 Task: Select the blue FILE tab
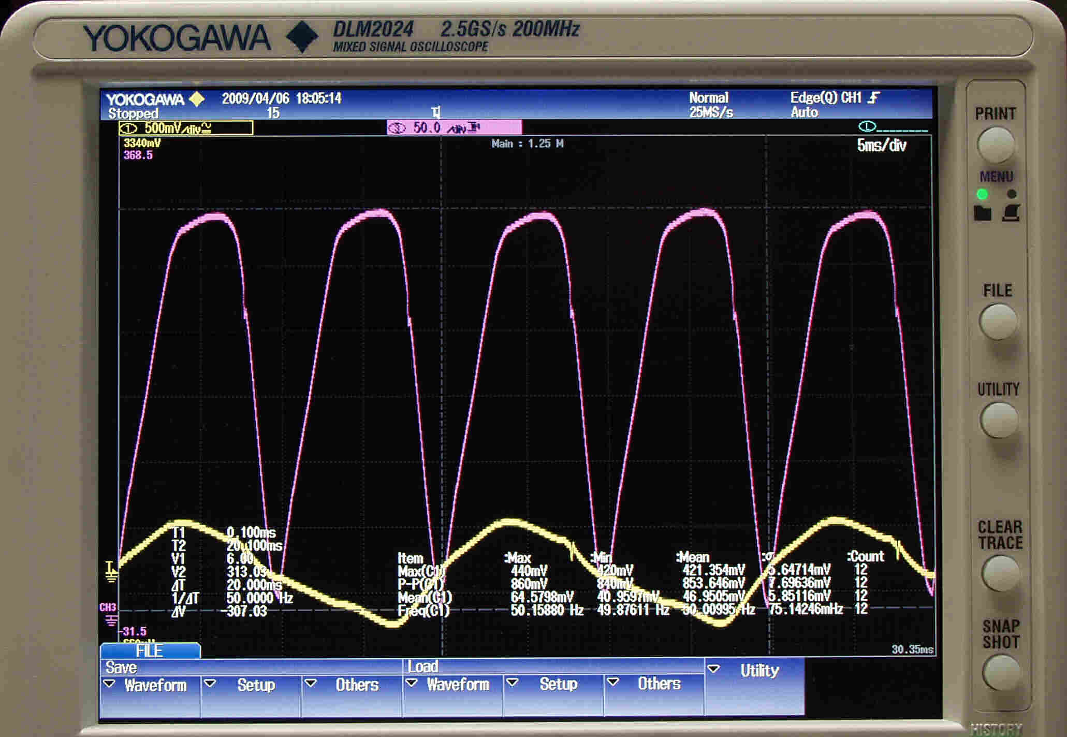(150, 651)
